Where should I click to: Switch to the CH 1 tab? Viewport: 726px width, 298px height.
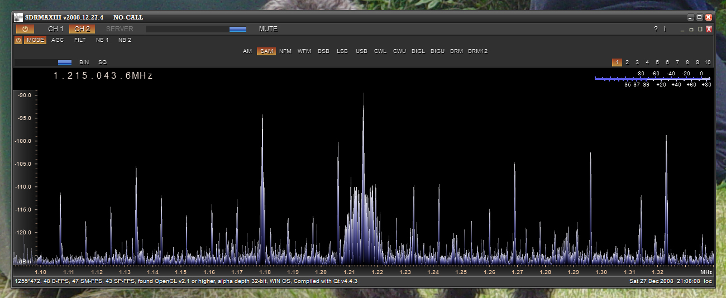click(x=56, y=29)
